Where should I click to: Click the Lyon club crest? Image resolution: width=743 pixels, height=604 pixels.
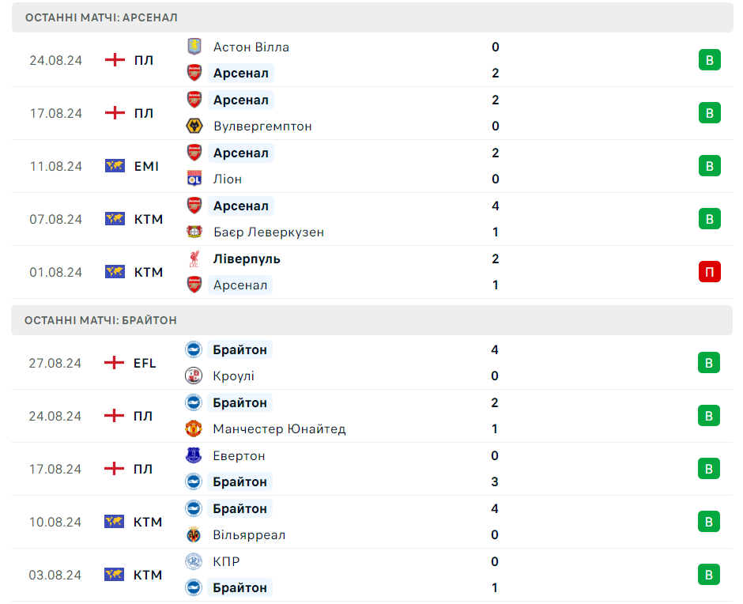[x=194, y=179]
